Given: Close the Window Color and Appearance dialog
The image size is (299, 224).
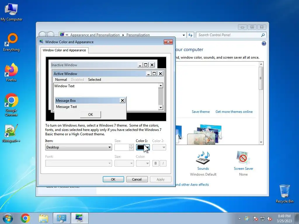Looking at the screenshot, I should click(x=168, y=42).
